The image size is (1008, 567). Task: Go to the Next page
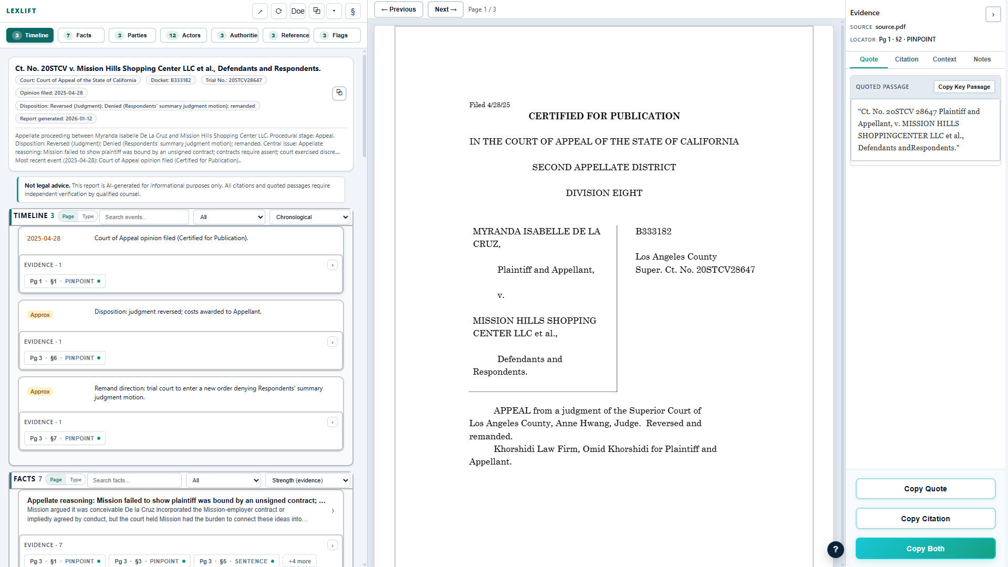pos(445,9)
